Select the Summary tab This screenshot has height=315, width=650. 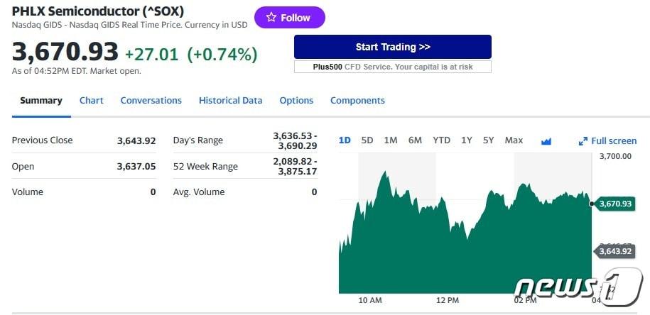click(40, 101)
